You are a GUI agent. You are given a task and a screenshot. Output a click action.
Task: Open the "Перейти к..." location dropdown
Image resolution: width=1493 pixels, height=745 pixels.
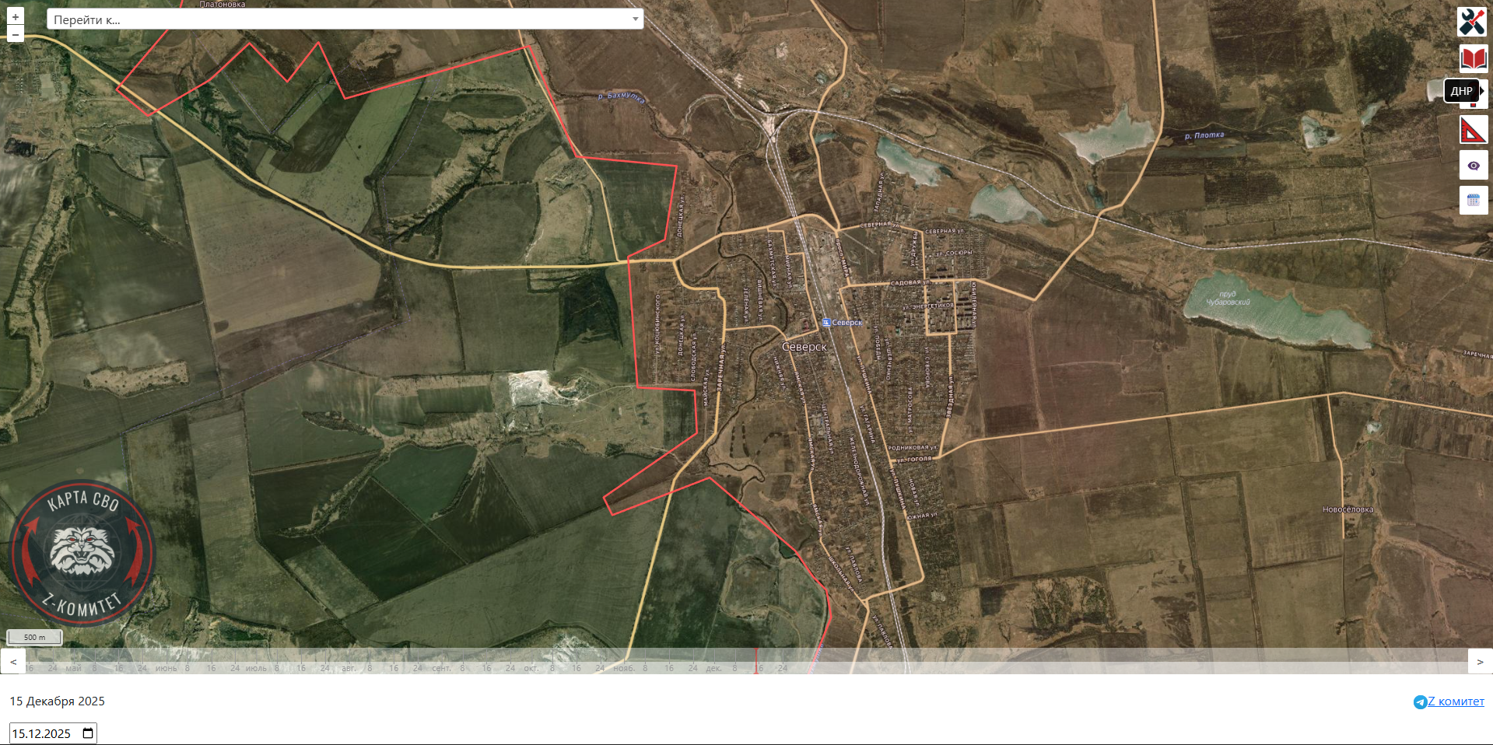pyautogui.click(x=345, y=19)
